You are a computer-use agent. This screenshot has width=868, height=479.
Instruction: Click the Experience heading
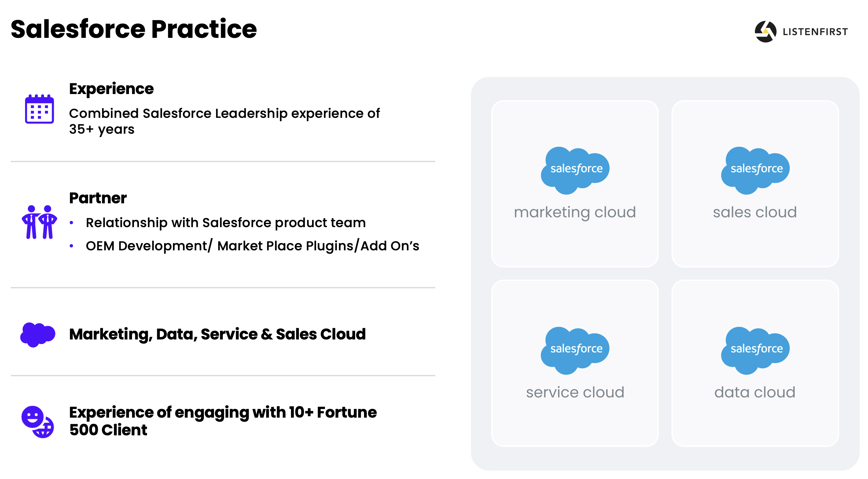point(111,89)
